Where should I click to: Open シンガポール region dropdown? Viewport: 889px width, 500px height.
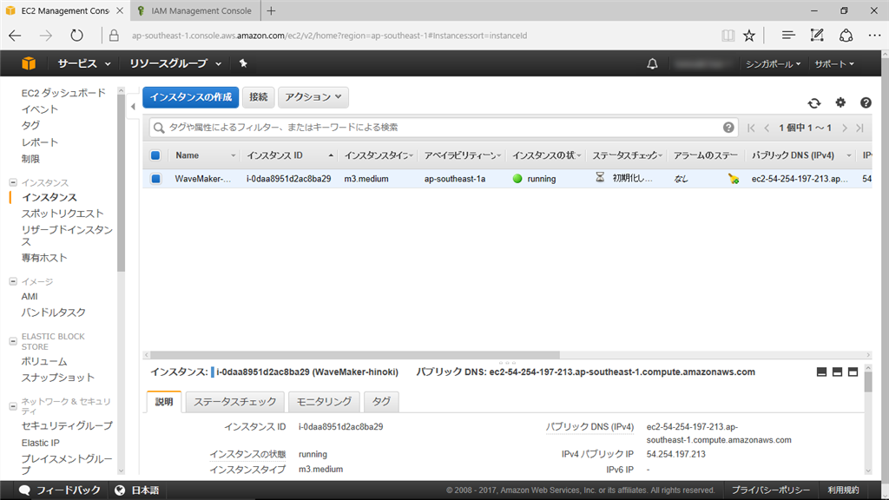[773, 64]
